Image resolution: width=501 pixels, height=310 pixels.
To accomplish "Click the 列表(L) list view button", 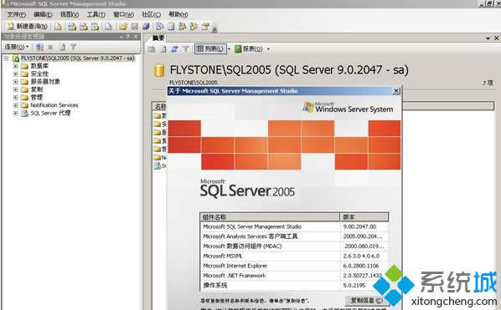I will (210, 49).
